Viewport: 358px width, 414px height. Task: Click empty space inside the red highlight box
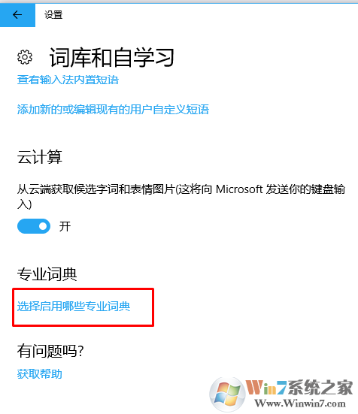coord(141,319)
